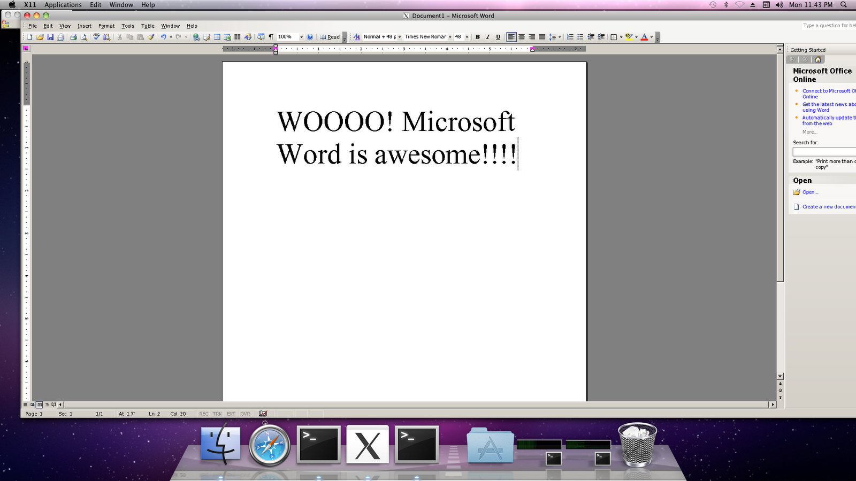Toggle italic formatting
856x481 pixels.
point(487,37)
